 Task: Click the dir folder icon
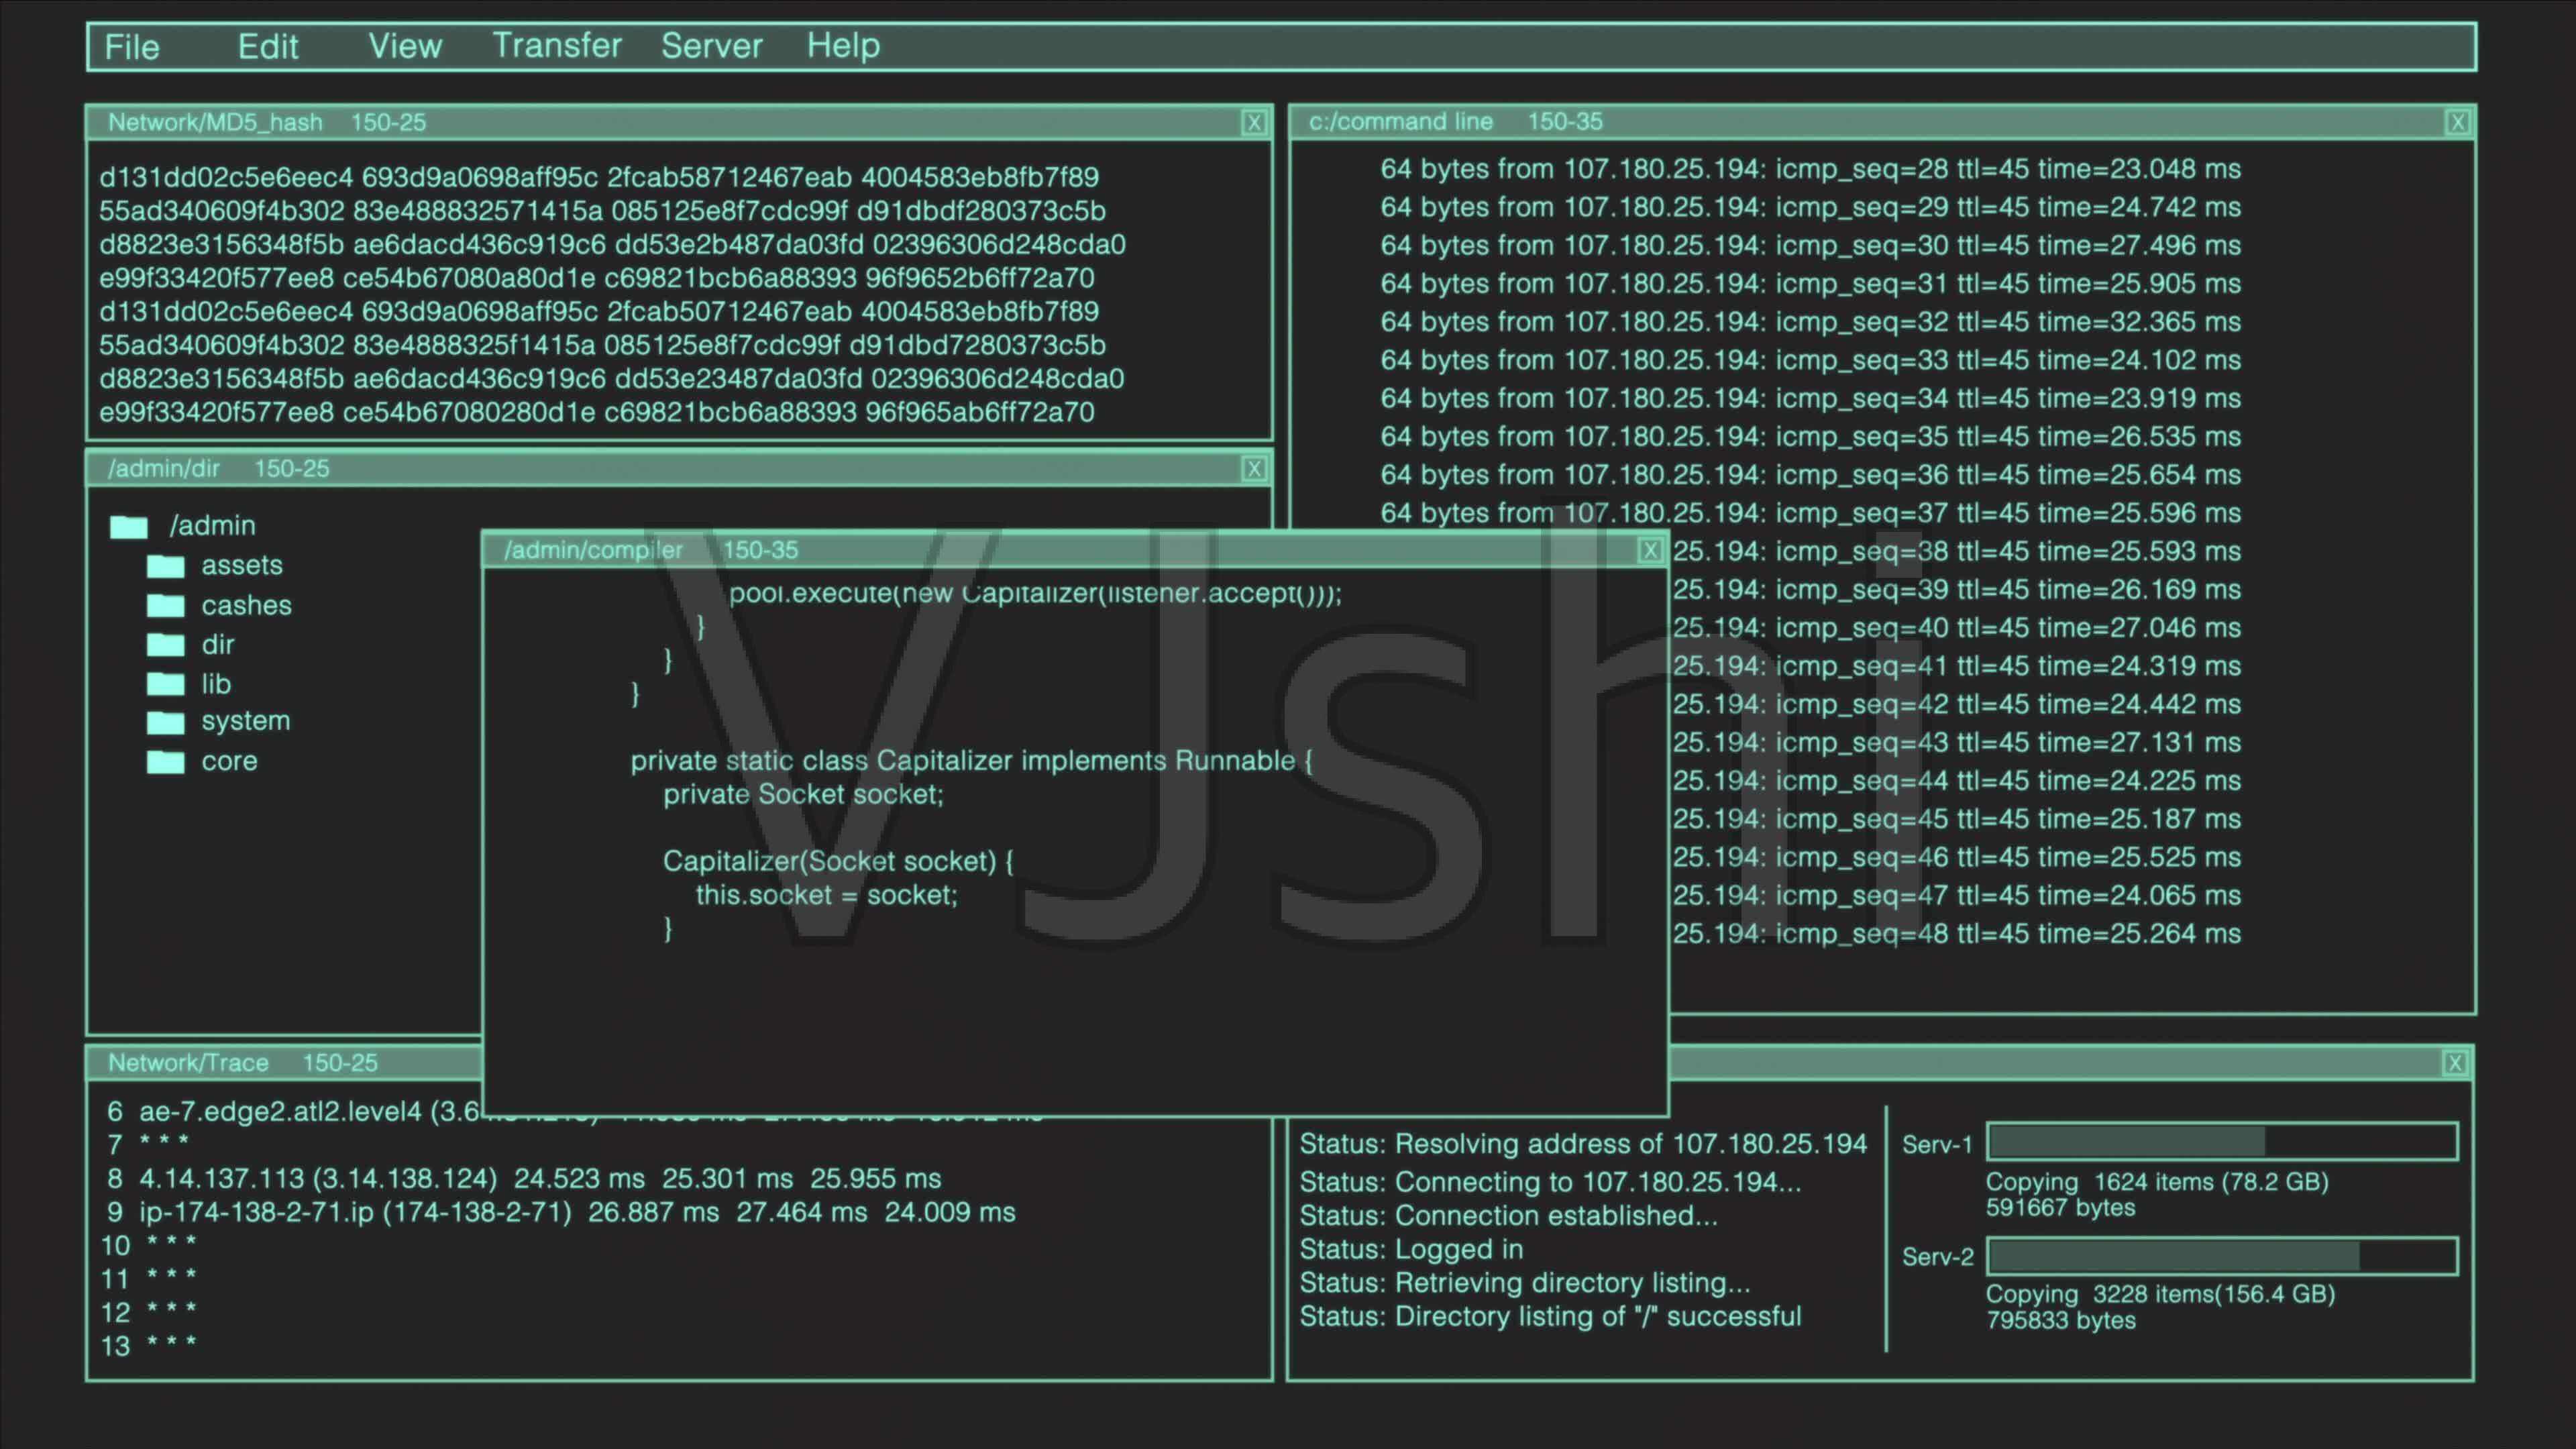coord(166,644)
